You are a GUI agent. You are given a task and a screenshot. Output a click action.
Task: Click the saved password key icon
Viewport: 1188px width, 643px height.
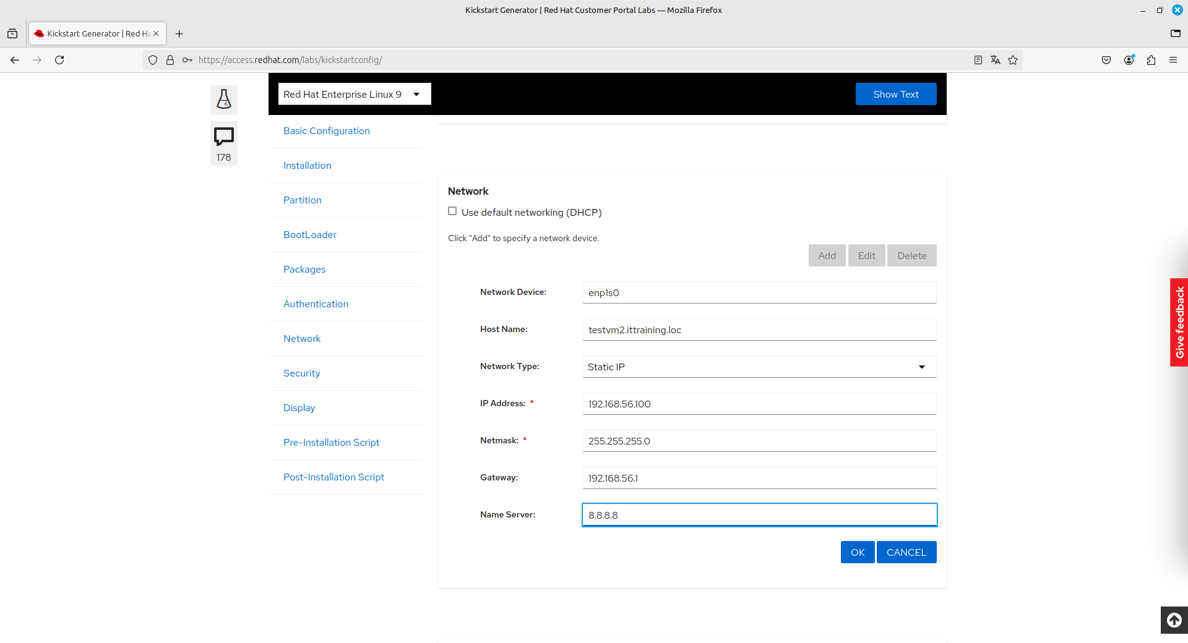187,60
